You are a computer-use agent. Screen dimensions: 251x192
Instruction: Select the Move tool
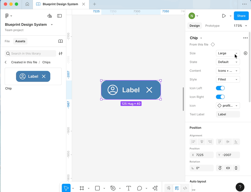66,188
